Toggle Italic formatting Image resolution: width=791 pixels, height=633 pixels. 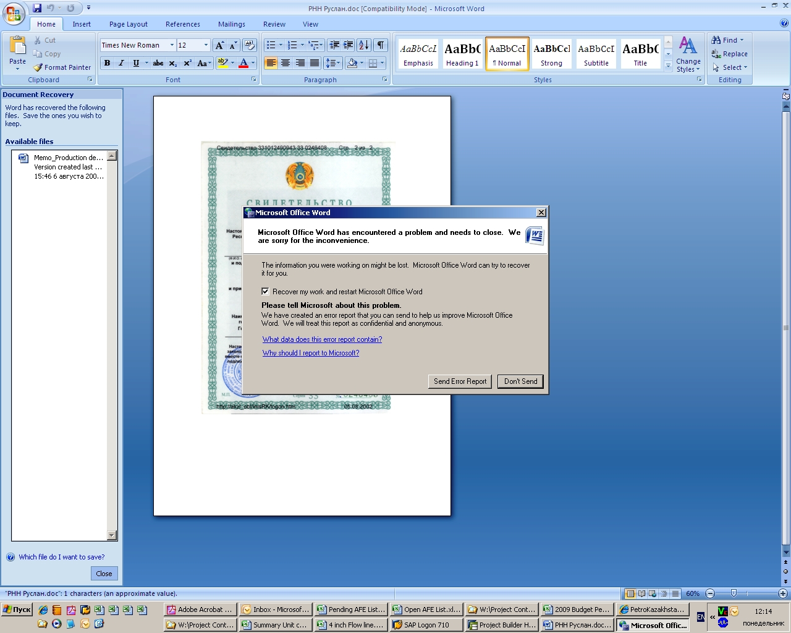(121, 63)
